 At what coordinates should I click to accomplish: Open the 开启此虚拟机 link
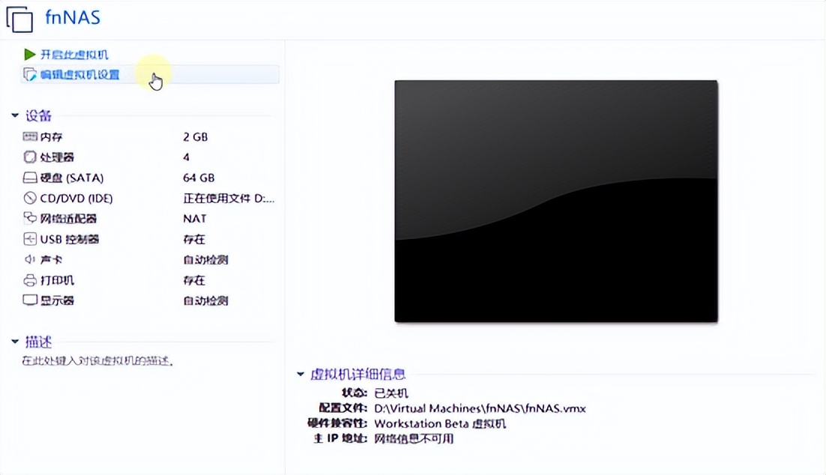pyautogui.click(x=74, y=55)
